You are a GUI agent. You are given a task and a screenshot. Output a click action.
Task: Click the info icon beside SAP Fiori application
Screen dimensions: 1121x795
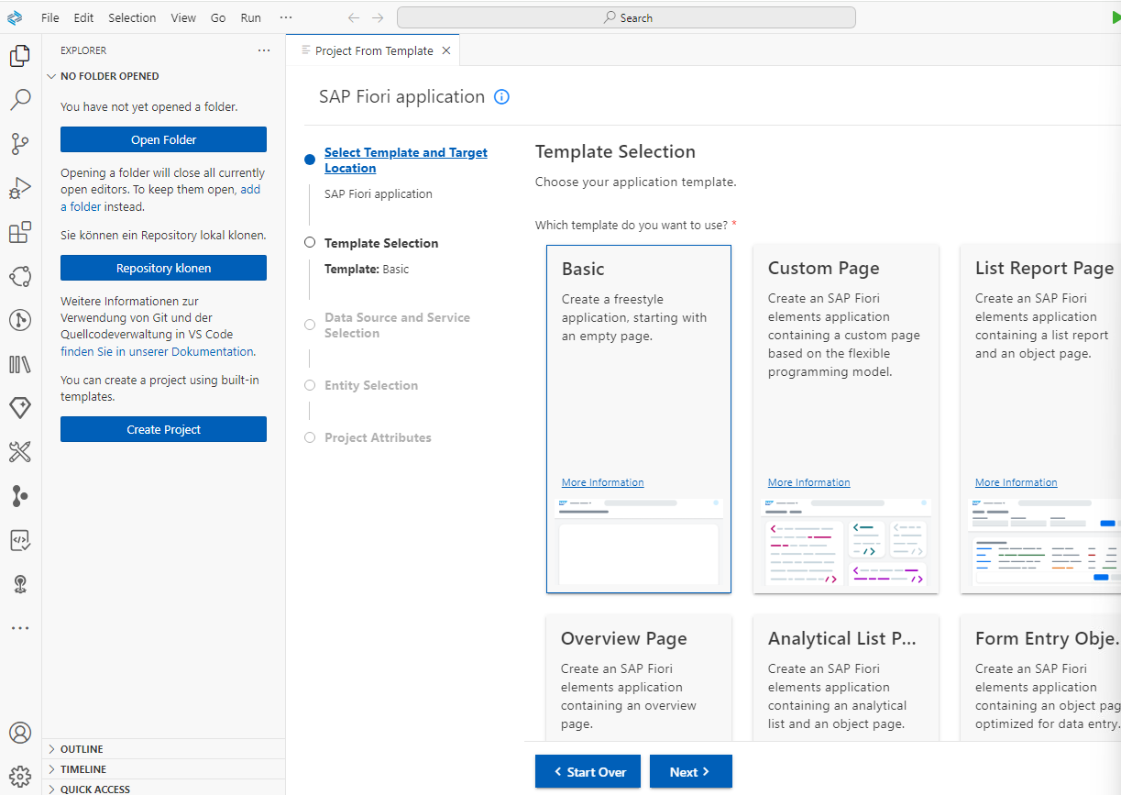(501, 97)
